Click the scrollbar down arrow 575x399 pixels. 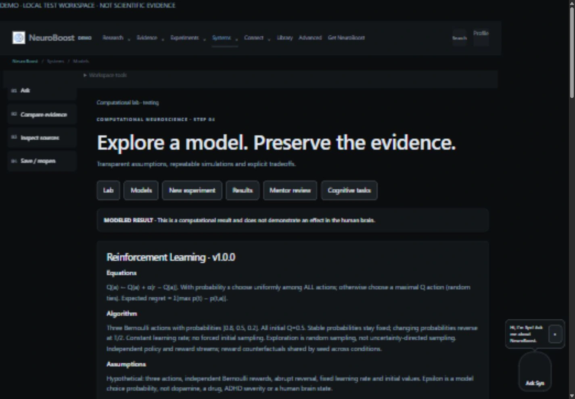coord(572,396)
